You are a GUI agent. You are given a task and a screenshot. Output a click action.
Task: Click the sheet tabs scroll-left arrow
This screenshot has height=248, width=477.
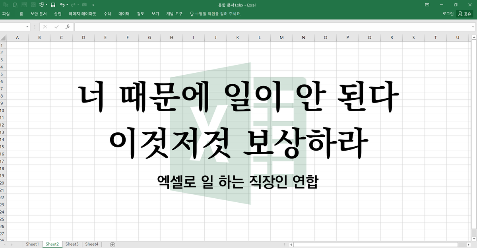pyautogui.click(x=5, y=244)
